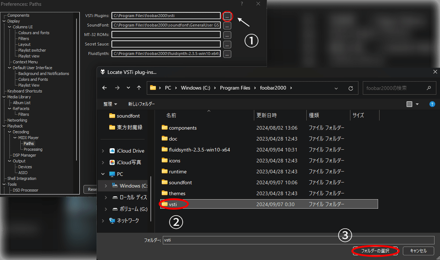This screenshot has width=440, height=260.
Task: Click the back arrow in folder dialog
Action: pos(104,88)
